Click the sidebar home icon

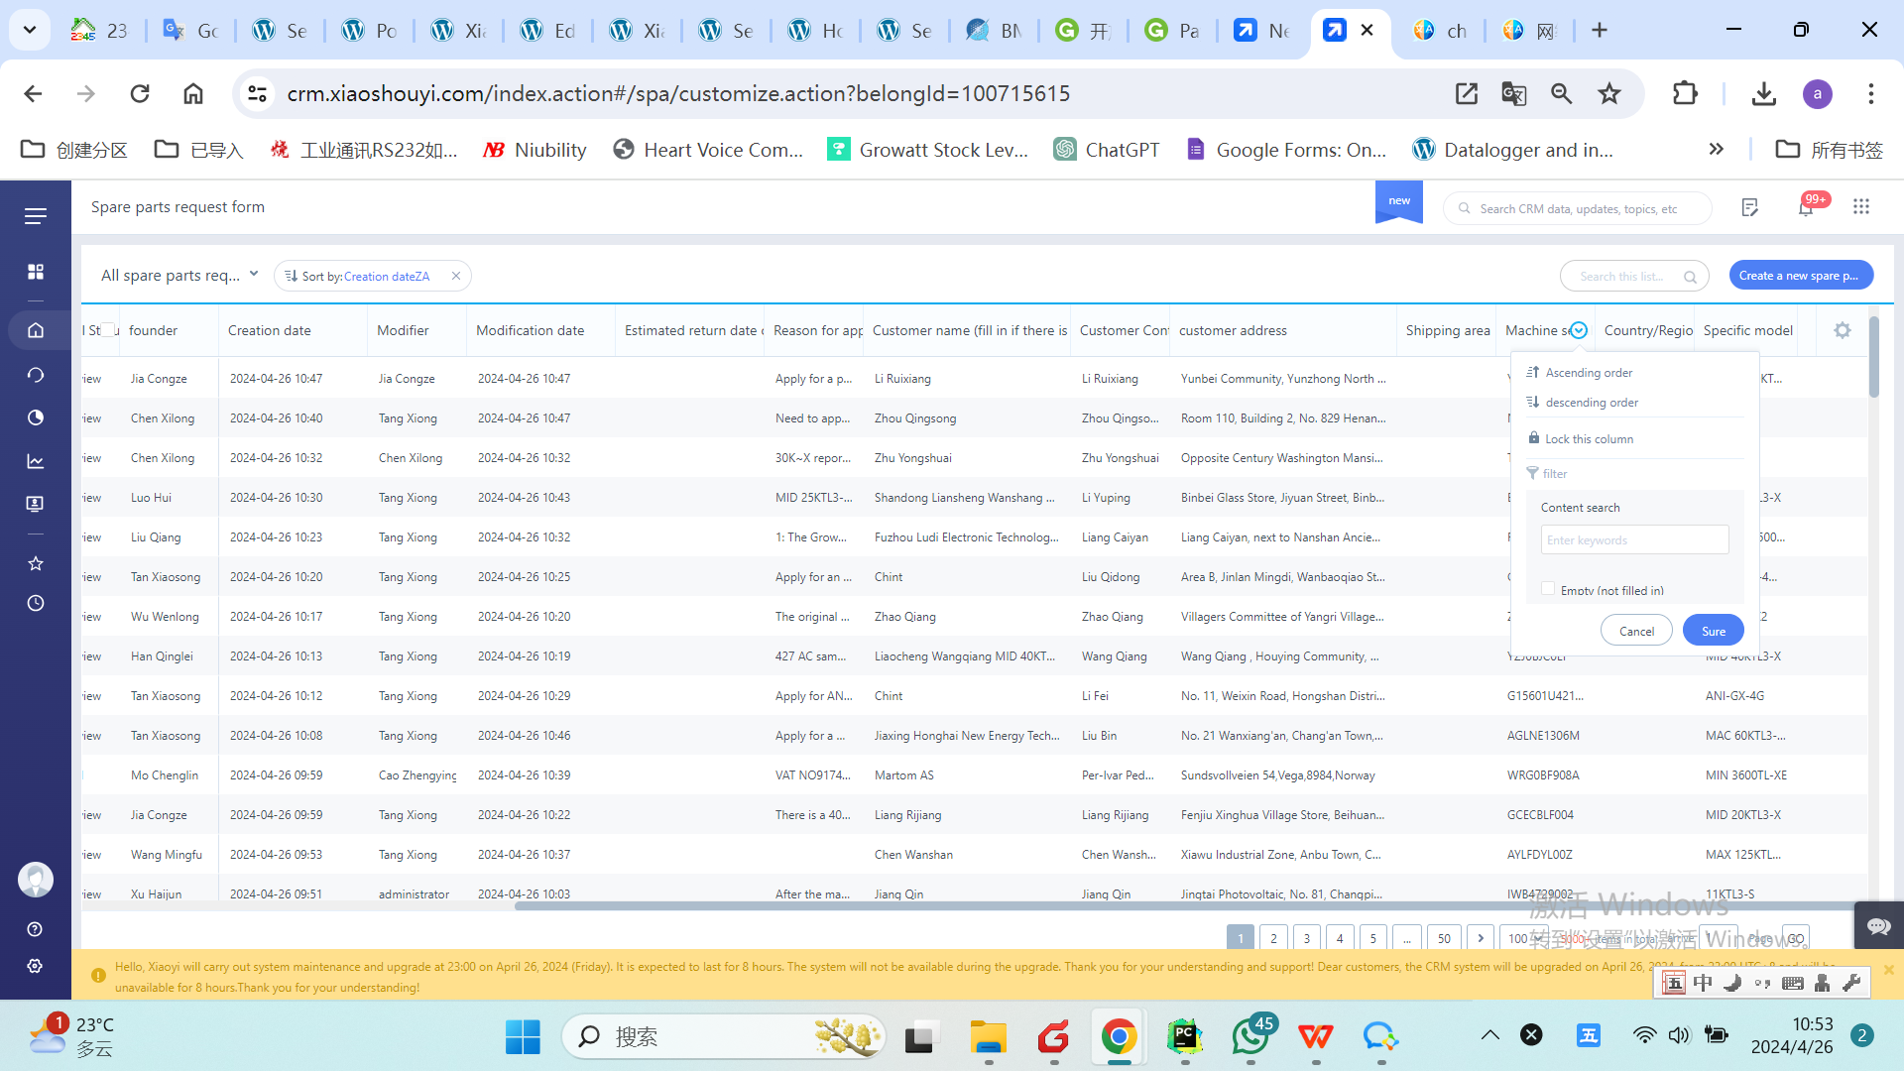36,330
